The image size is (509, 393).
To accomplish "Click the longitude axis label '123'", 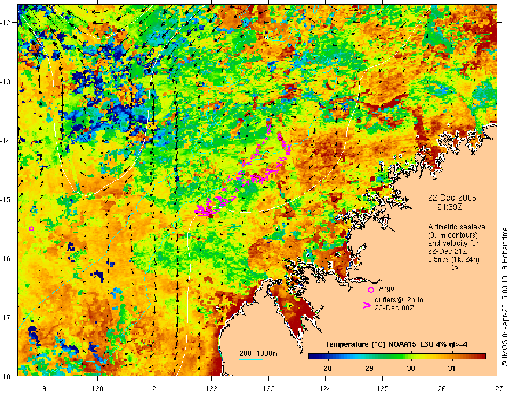I will point(268,388).
